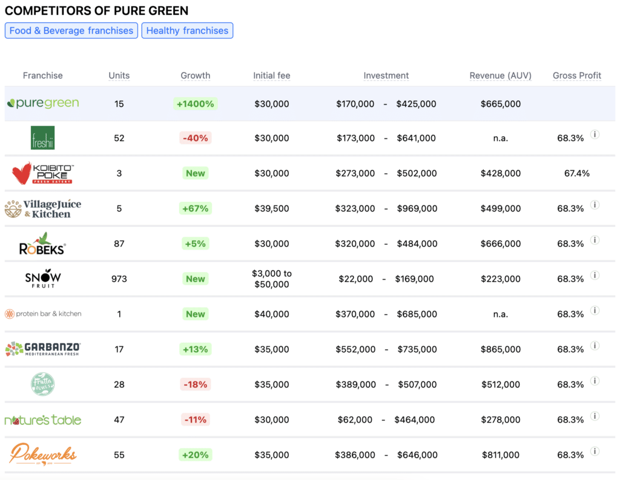Click info icon in Nature's Table row

[595, 416]
